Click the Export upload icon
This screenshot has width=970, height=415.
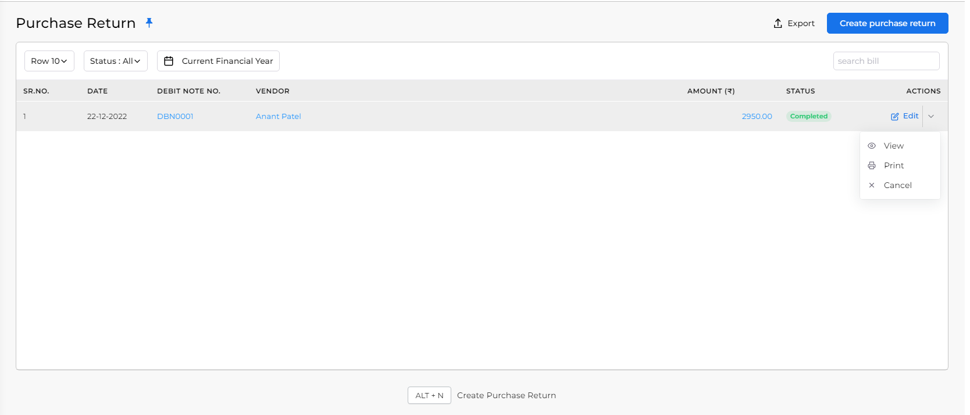(778, 23)
